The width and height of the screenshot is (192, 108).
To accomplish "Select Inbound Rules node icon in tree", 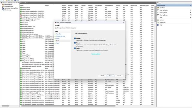I will click(x=3, y=4).
